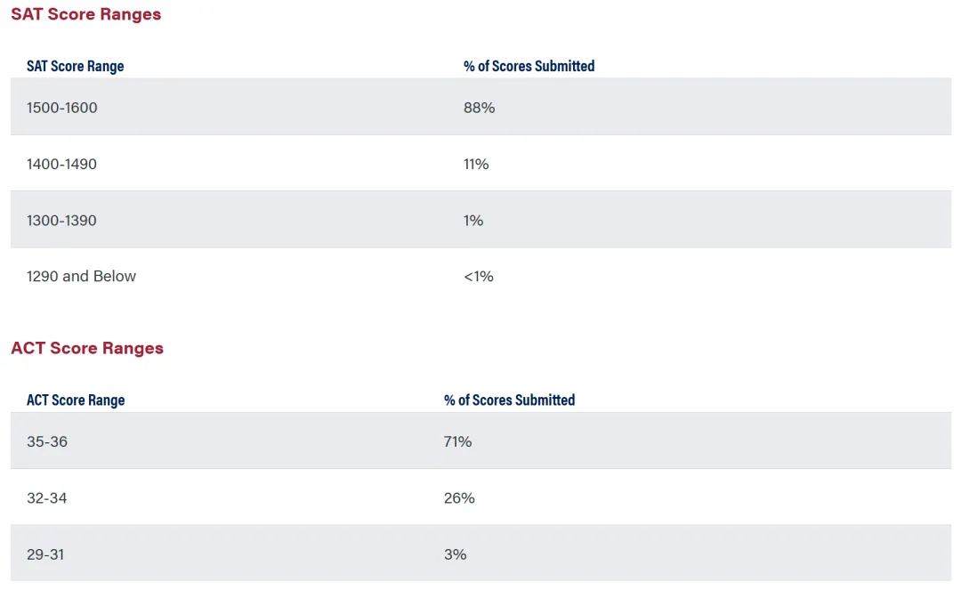Click the 88% value in SAT table

(x=479, y=108)
